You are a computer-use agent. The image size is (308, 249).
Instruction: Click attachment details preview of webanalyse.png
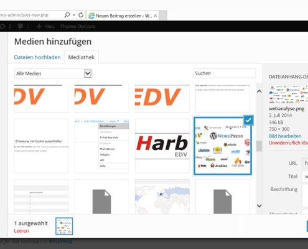[288, 94]
